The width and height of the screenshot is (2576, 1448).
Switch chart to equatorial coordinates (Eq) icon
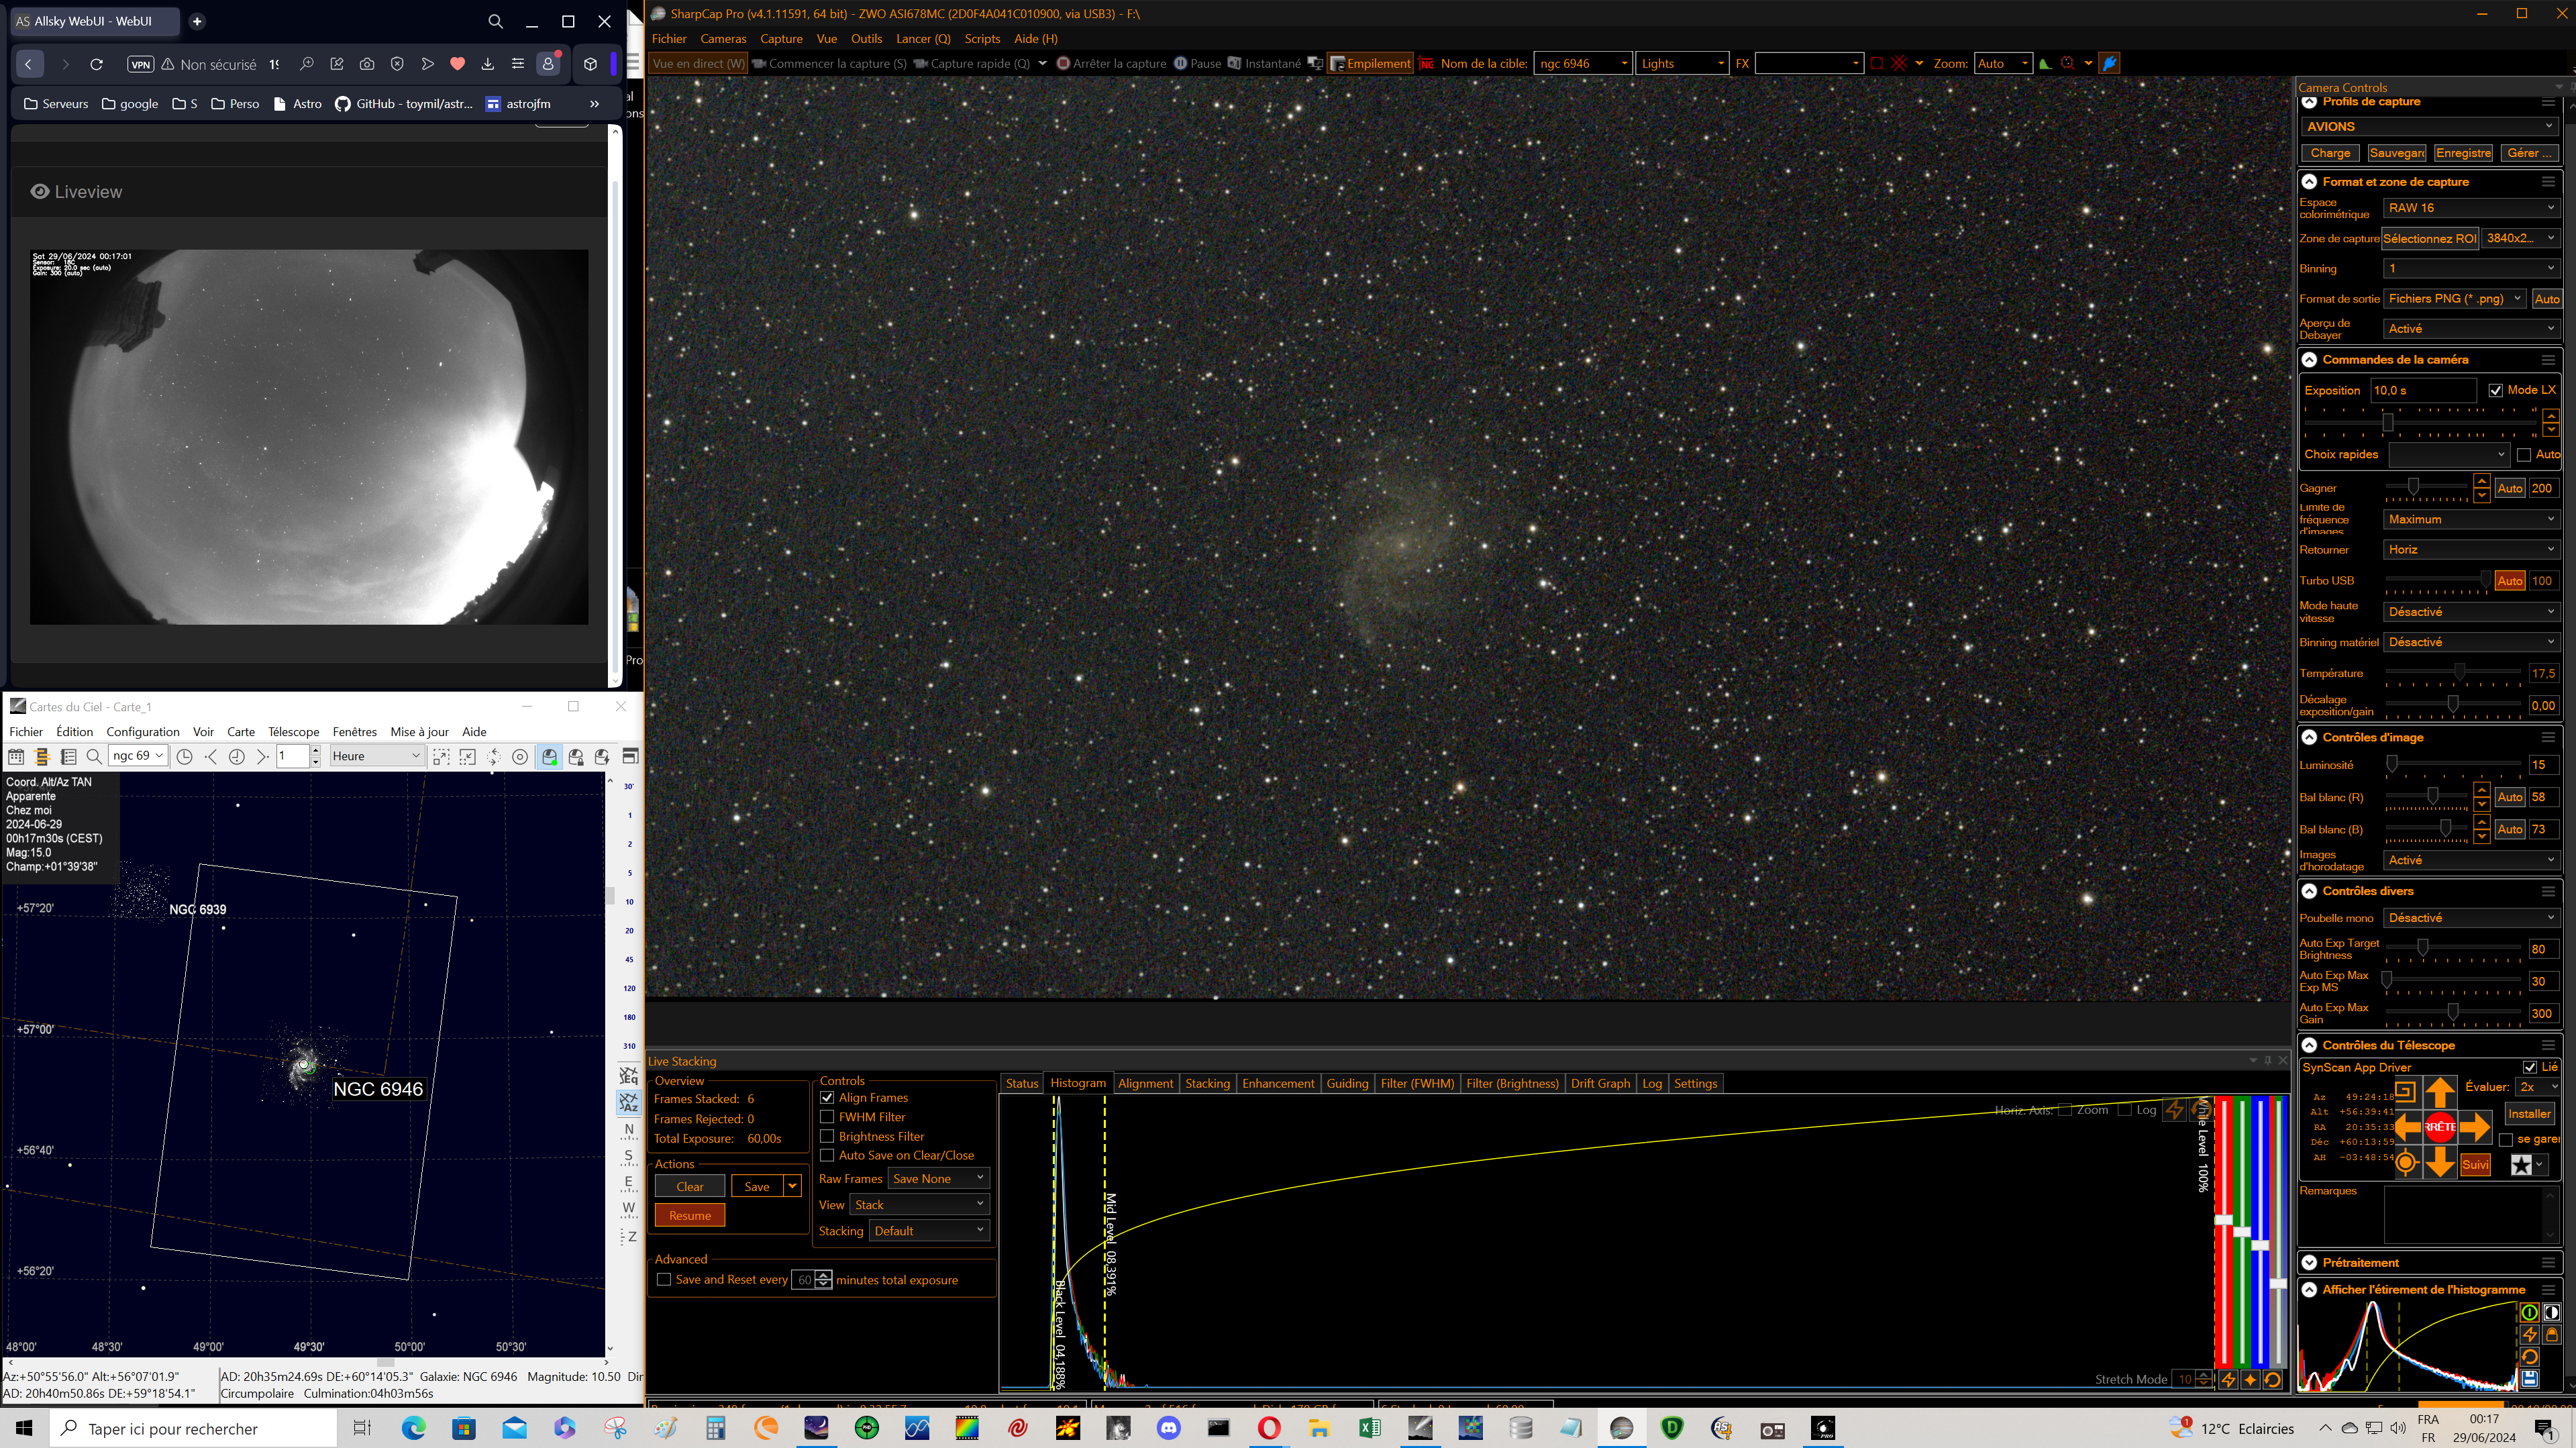click(x=628, y=1075)
